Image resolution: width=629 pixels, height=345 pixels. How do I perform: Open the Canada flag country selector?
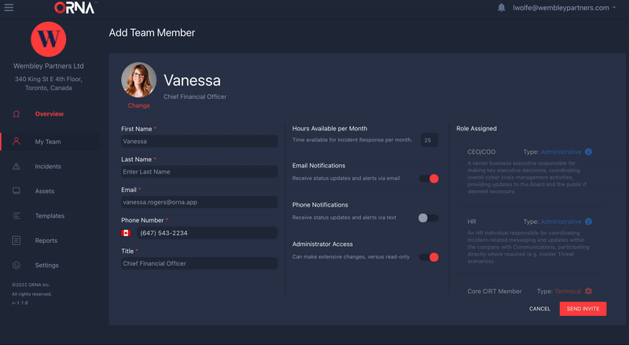(126, 233)
